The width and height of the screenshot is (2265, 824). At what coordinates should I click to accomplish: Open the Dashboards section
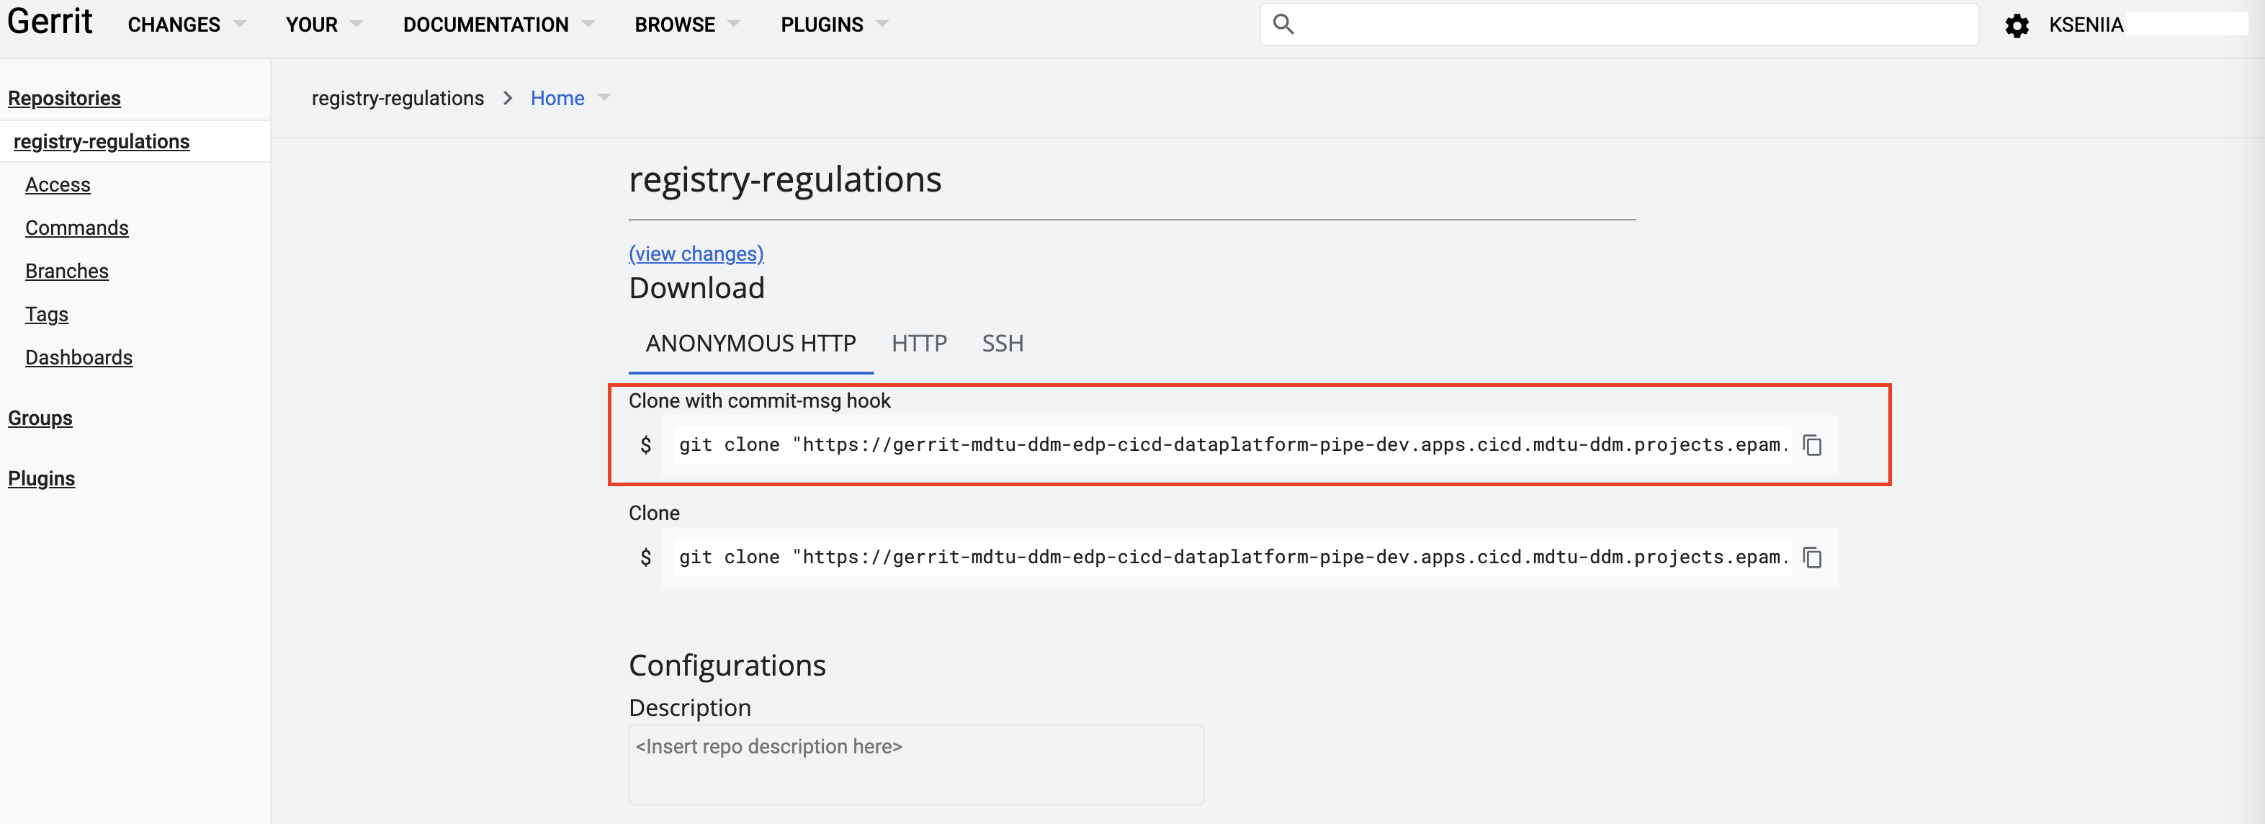coord(78,357)
